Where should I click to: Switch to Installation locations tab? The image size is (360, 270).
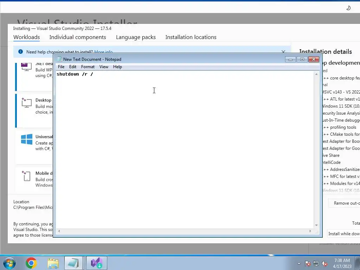191,37
